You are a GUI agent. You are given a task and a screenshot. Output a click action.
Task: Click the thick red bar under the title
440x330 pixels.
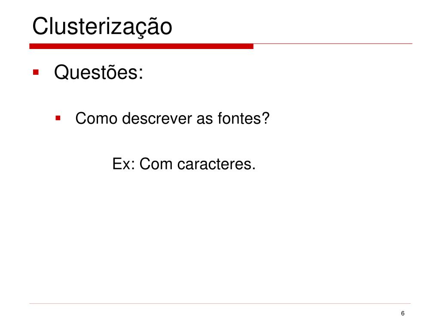tap(141, 46)
